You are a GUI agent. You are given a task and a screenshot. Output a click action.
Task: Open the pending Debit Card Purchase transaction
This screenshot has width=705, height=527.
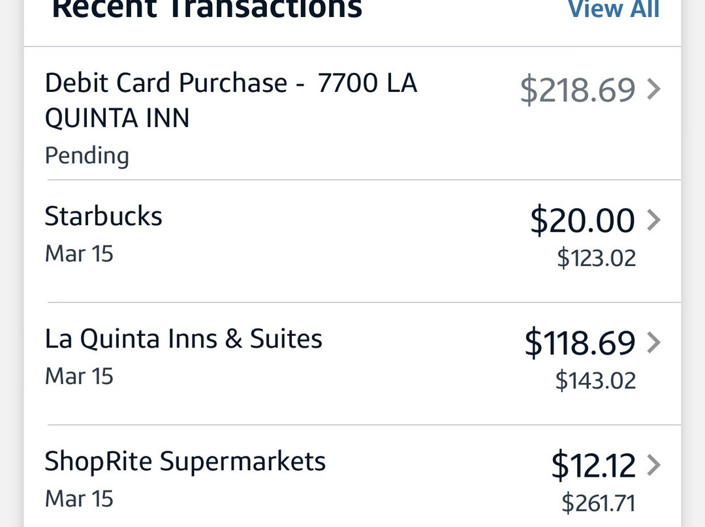(230, 100)
